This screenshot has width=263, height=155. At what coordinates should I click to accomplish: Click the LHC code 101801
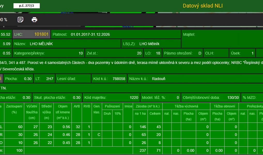click(x=41, y=34)
